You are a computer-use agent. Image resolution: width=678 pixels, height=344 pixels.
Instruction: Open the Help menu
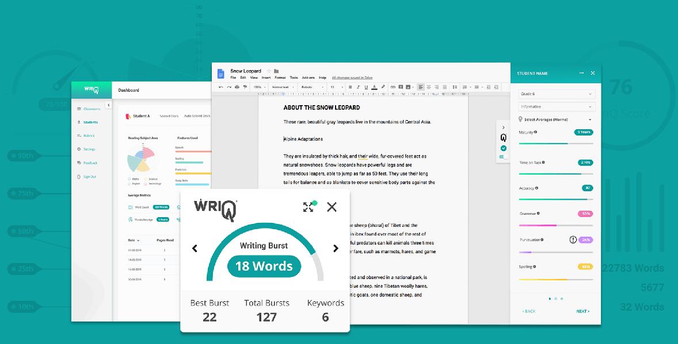click(x=322, y=78)
